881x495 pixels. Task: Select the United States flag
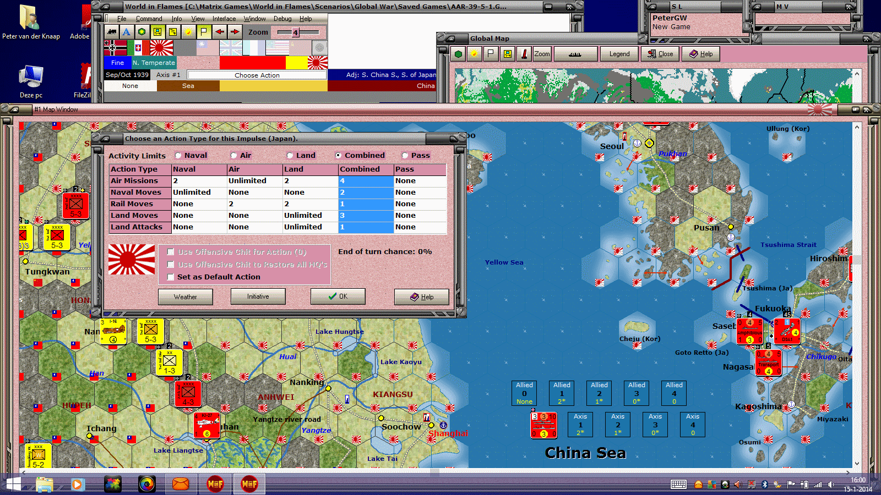coord(277,48)
